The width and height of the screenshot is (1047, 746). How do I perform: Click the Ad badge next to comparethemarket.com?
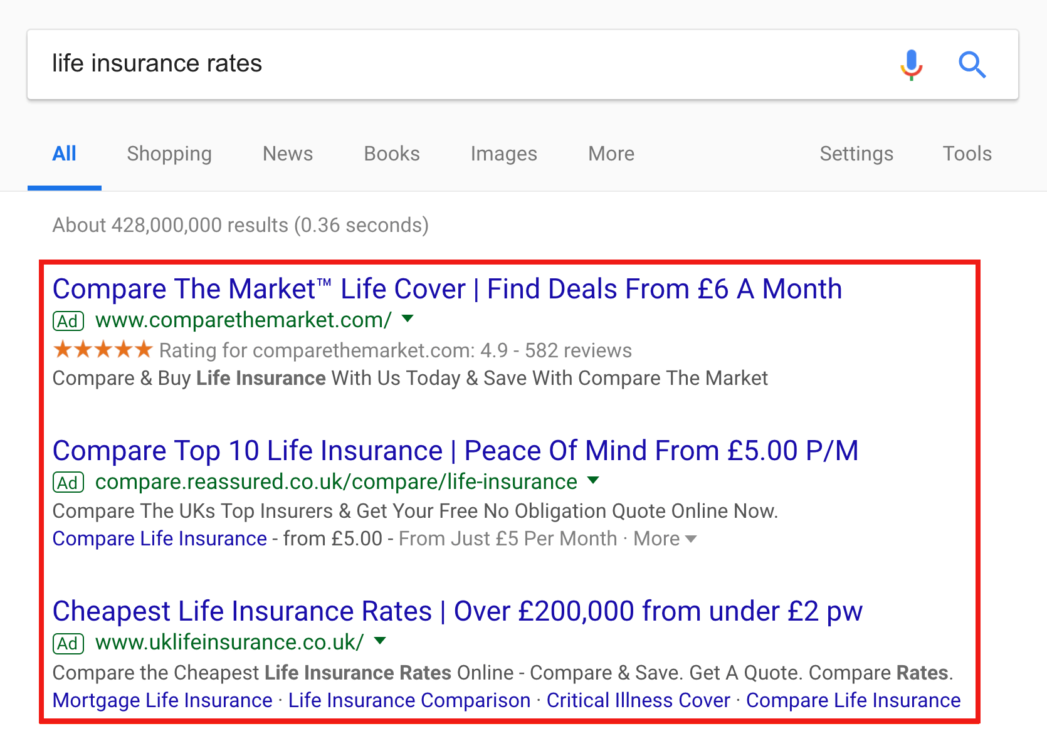pyautogui.click(x=68, y=321)
